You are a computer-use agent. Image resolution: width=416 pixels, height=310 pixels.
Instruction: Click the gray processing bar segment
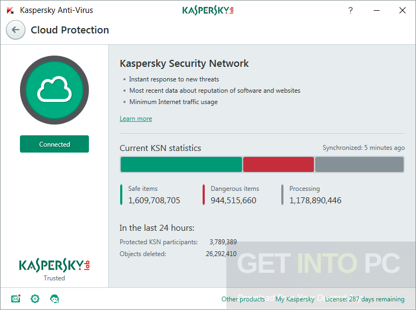point(359,164)
